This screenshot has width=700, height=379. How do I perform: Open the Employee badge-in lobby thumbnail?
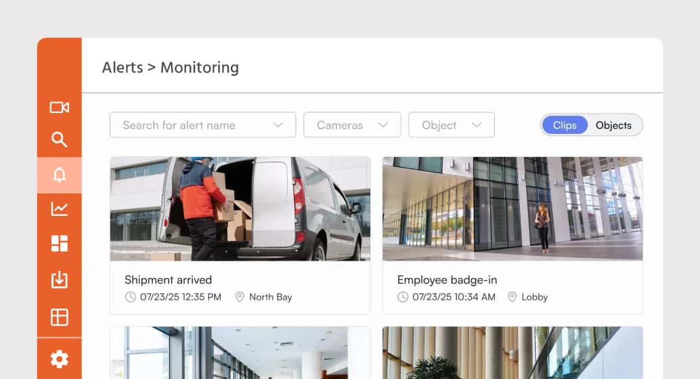[512, 208]
